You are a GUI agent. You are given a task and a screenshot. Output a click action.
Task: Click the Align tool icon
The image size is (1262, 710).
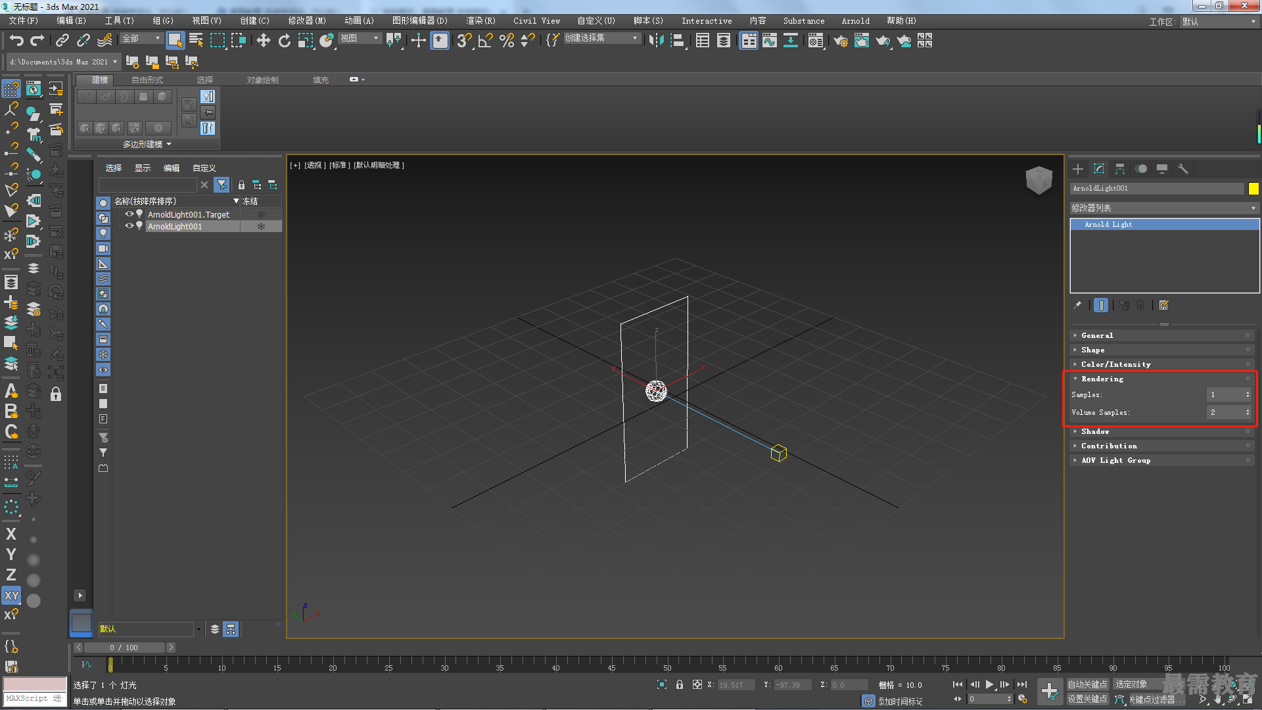coord(678,41)
